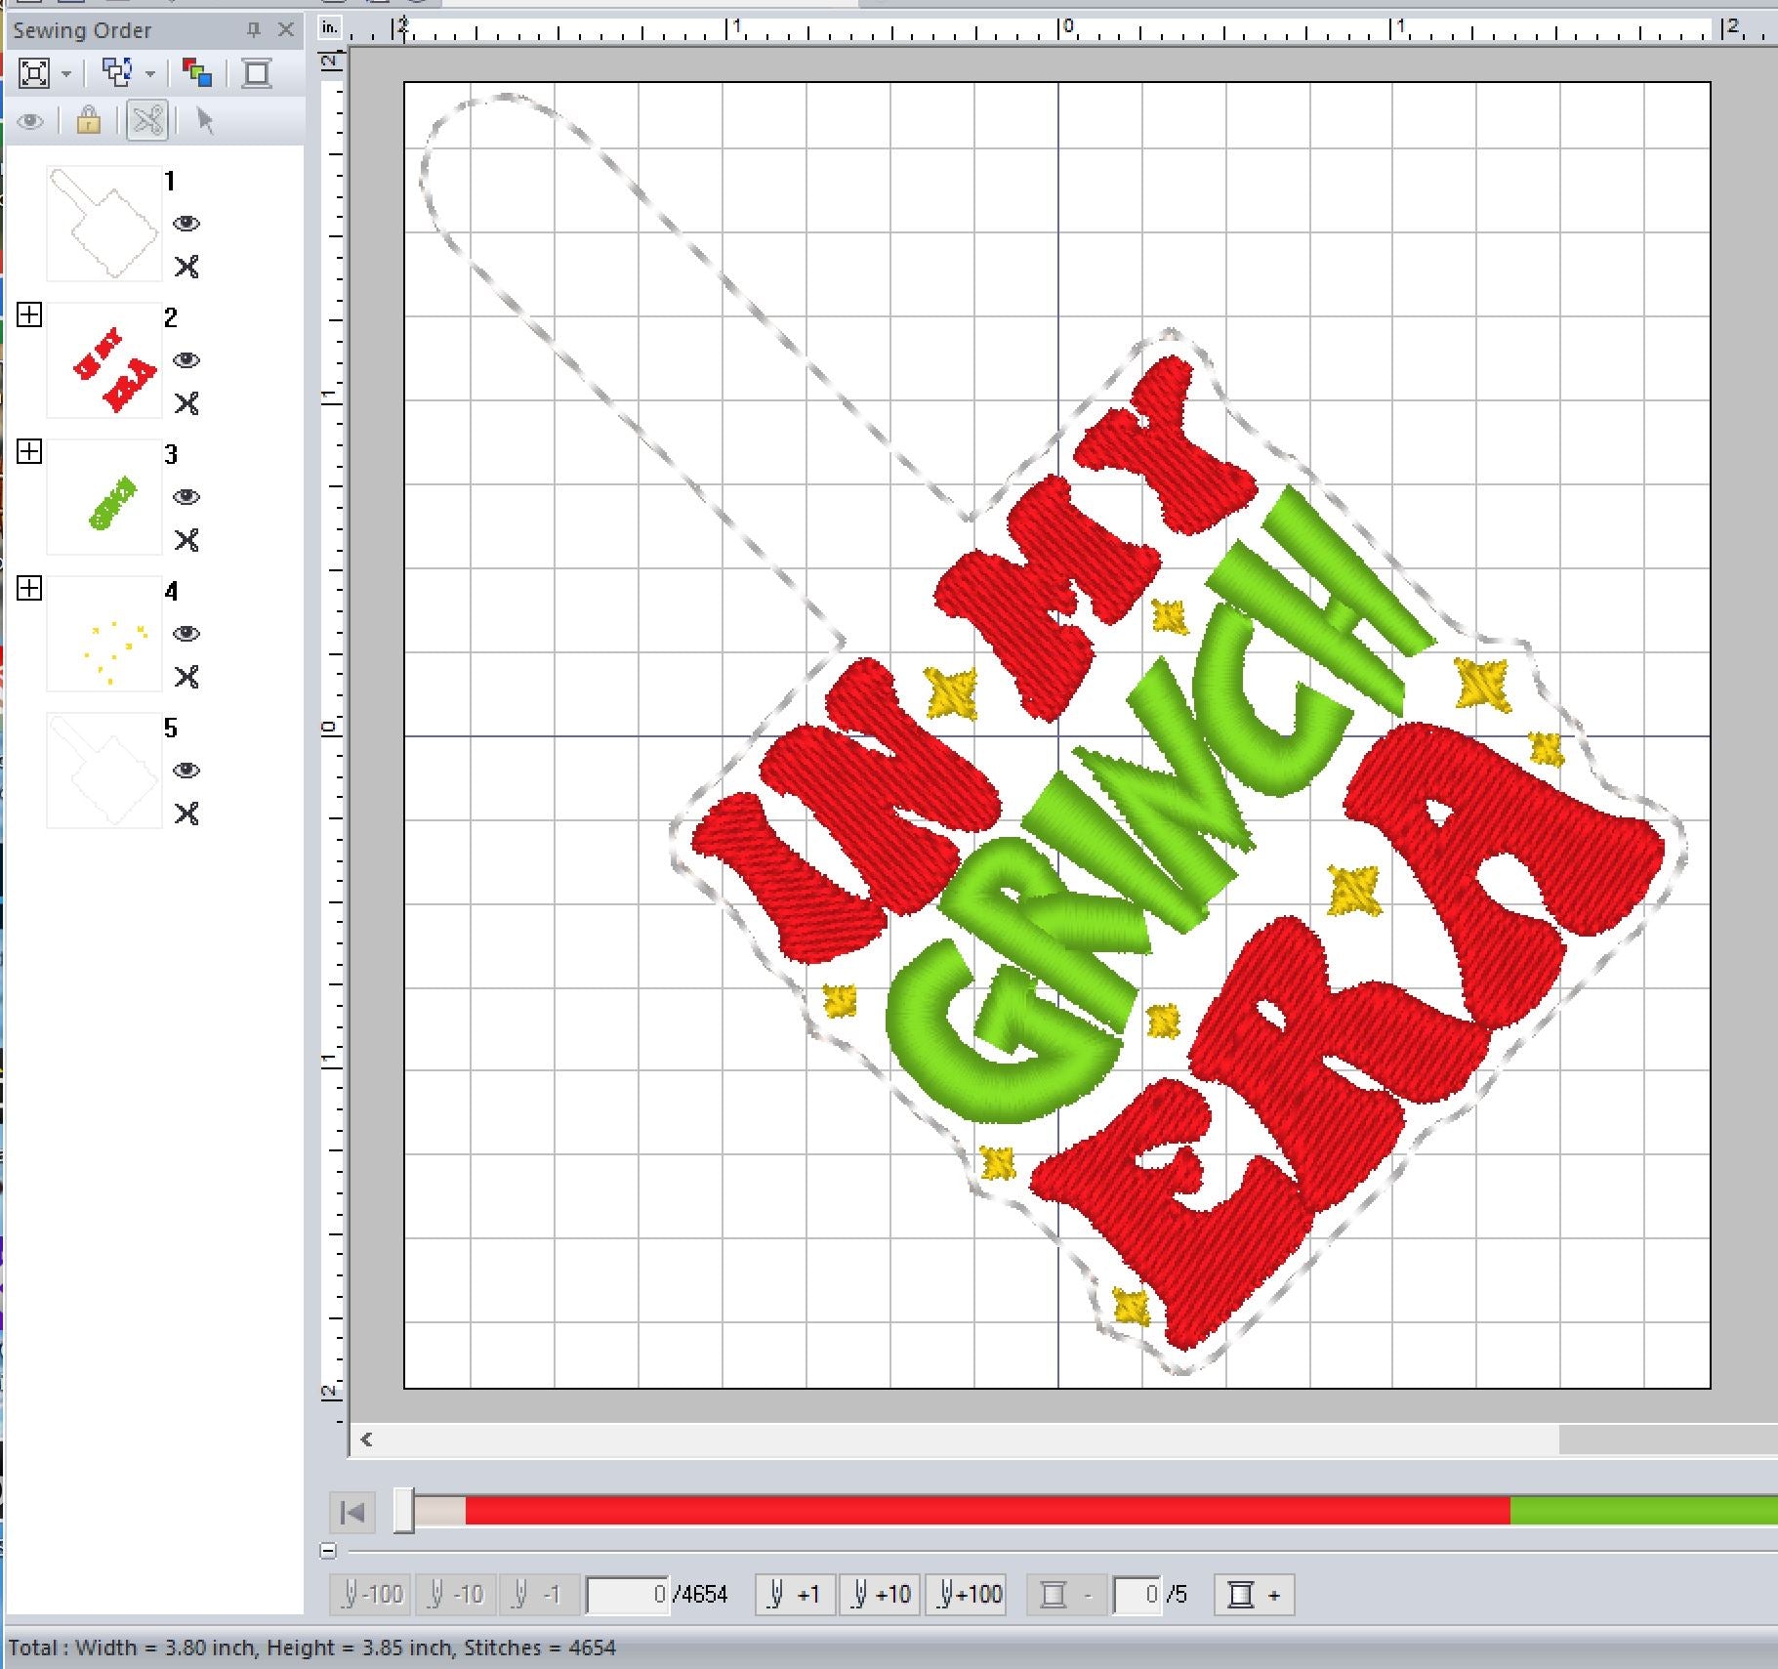Jump forward 100 stitches with +100
The width and height of the screenshot is (1778, 1669).
click(x=969, y=1595)
